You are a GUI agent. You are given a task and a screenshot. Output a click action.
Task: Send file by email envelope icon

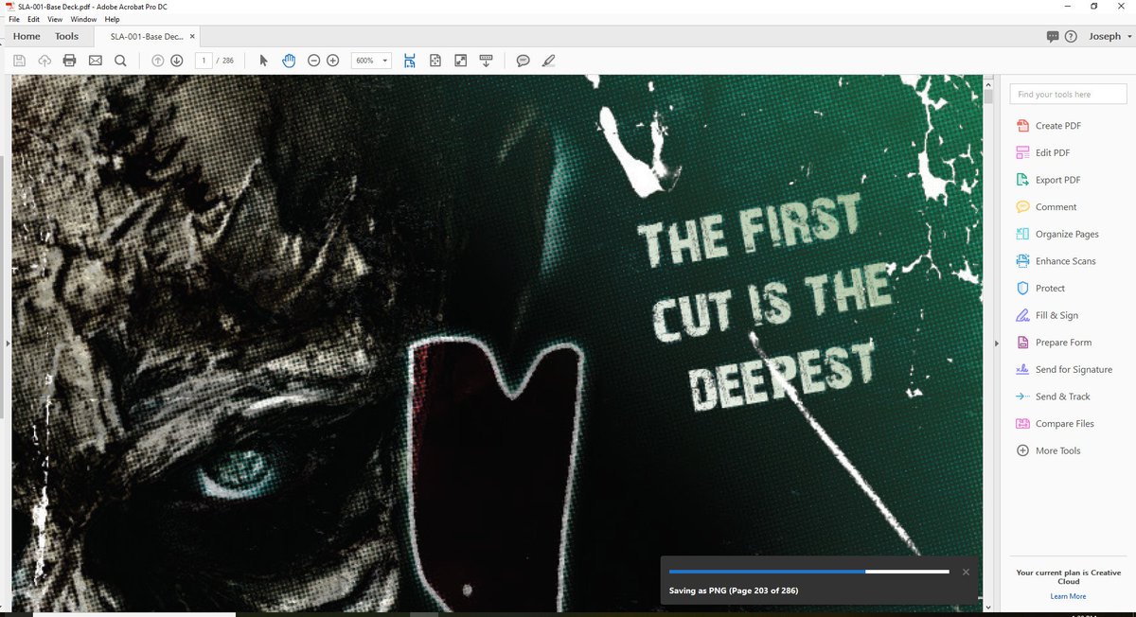95,61
